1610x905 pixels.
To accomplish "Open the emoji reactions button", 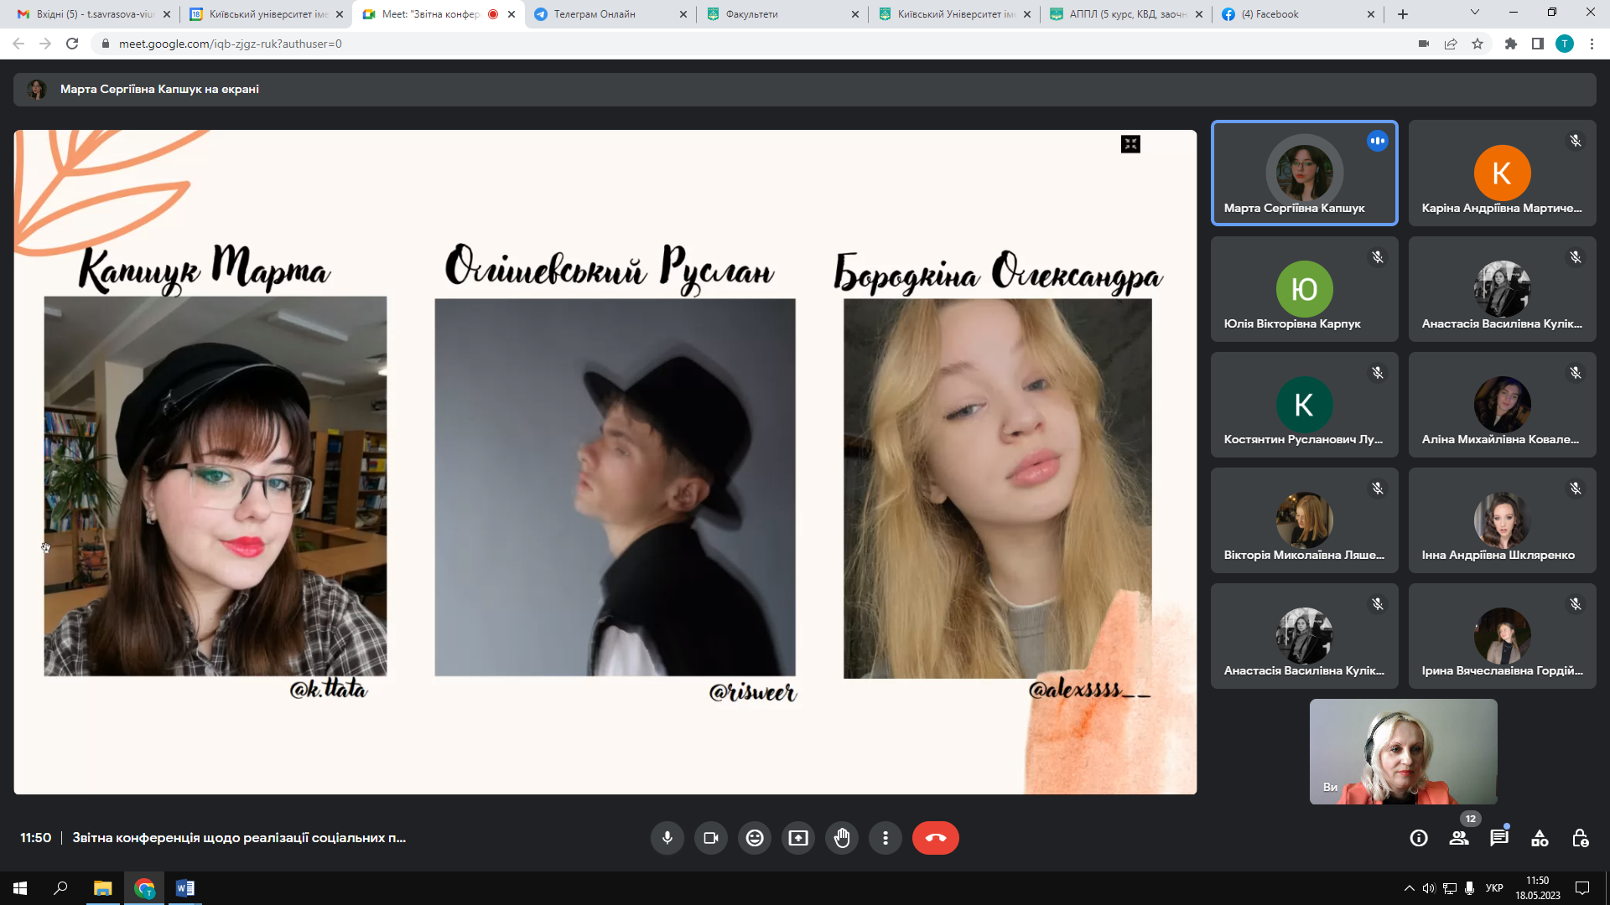I will click(755, 838).
